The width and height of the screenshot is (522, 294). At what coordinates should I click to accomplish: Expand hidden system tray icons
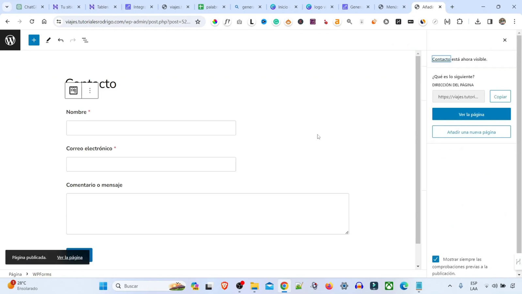(450, 286)
